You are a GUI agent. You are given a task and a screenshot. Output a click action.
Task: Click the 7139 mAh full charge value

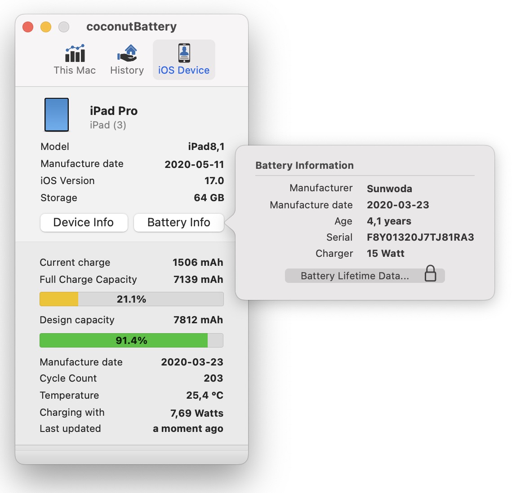click(x=198, y=279)
